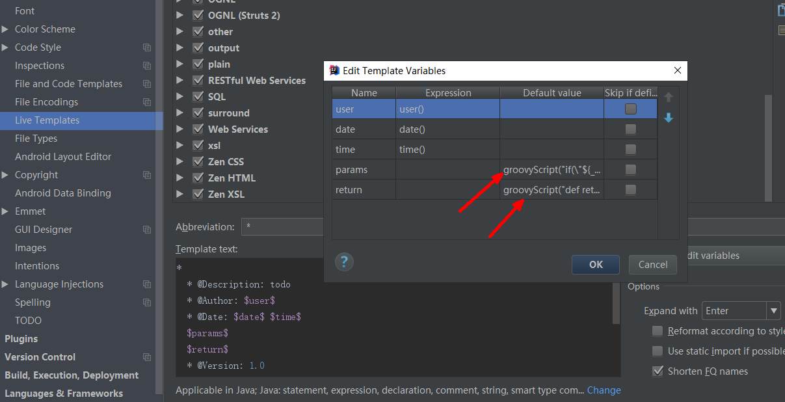
Task: Uncheck the SQL template group
Action: pos(198,96)
